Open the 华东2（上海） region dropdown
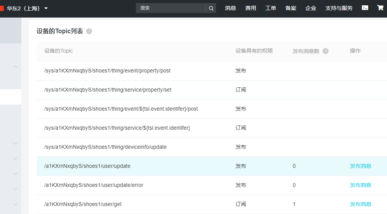 point(27,8)
